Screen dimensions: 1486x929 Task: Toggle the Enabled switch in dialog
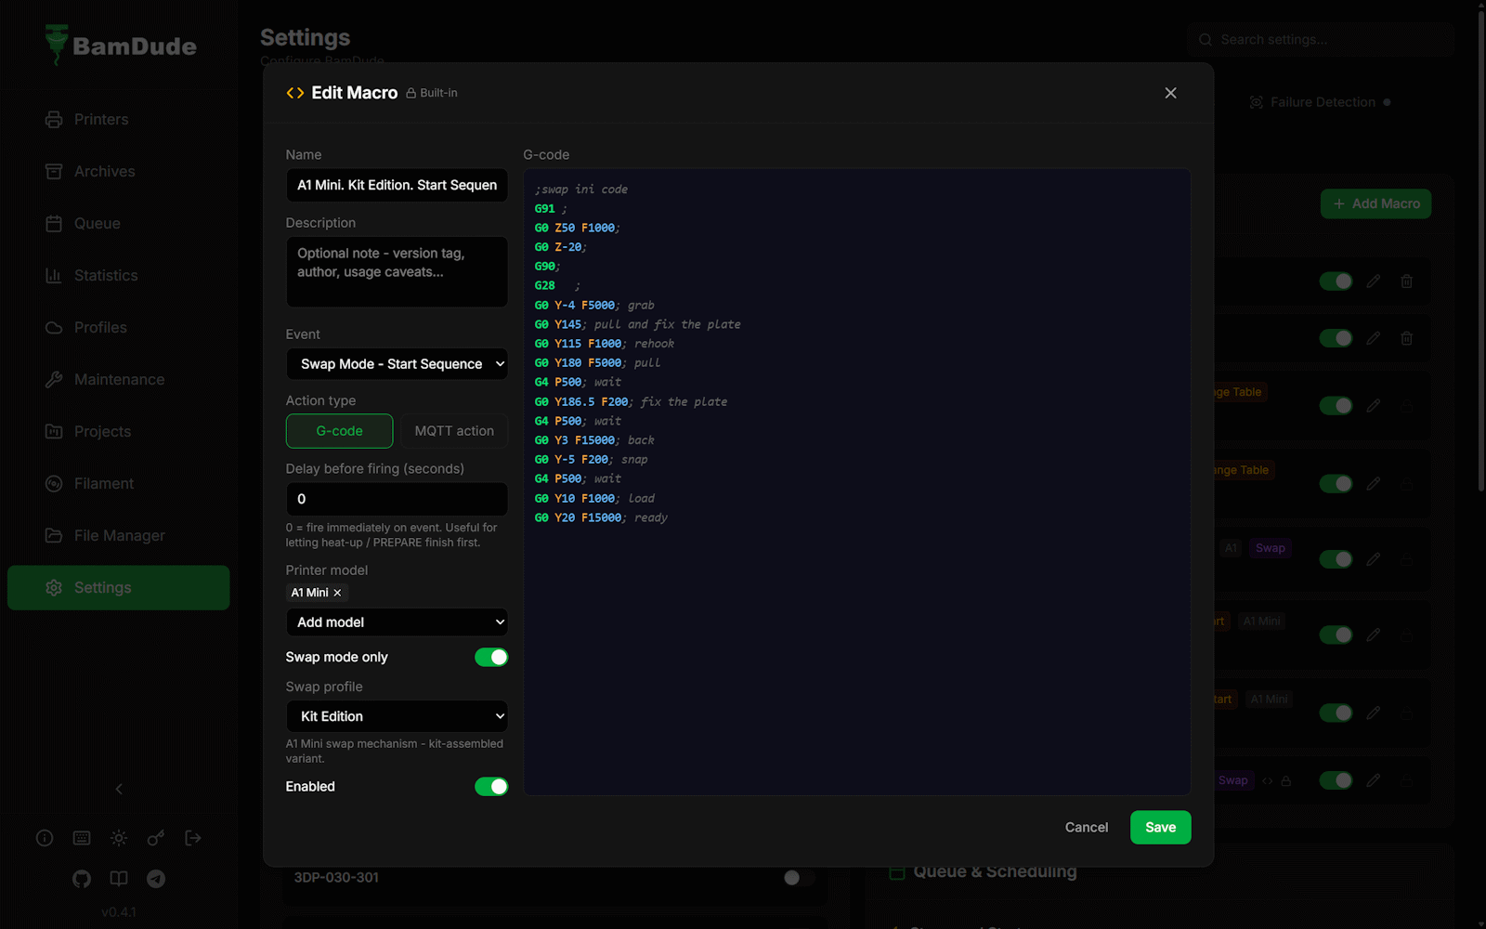point(491,787)
